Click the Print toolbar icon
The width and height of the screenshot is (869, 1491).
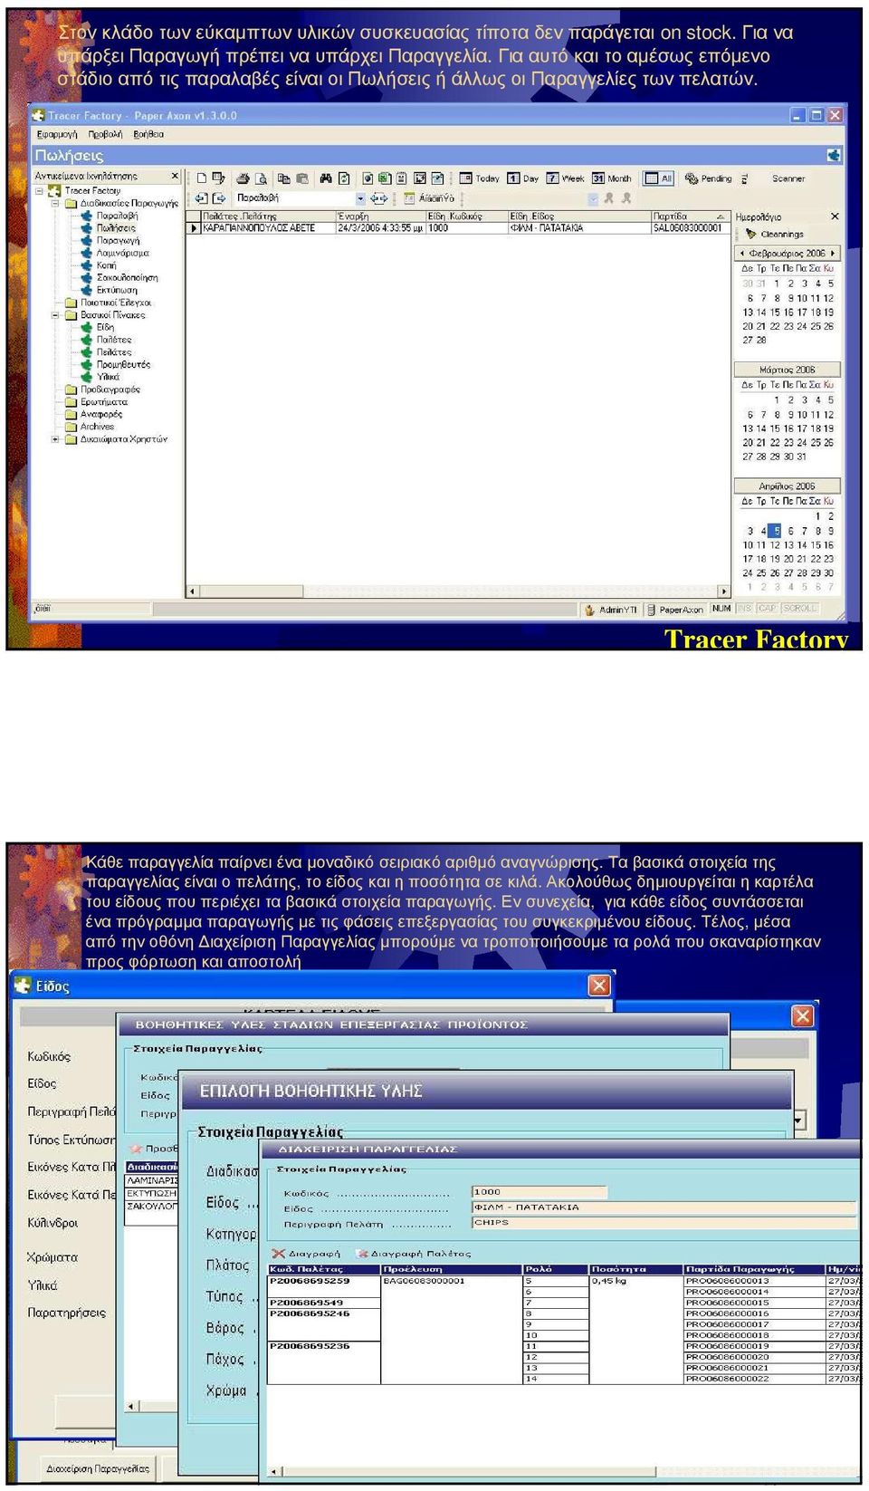[x=243, y=178]
